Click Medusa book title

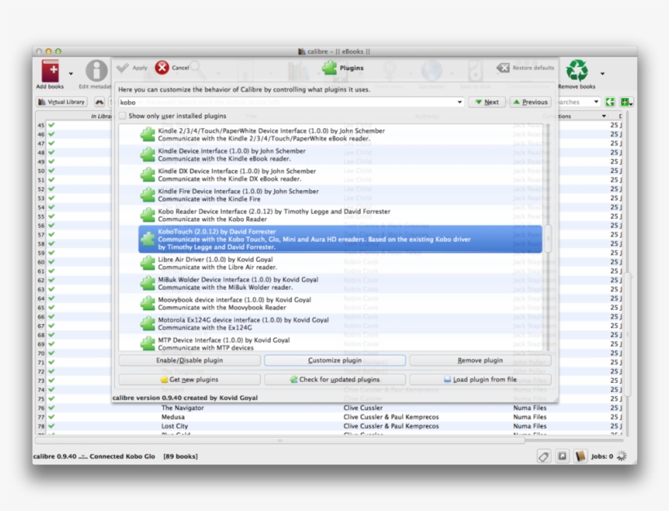click(x=173, y=416)
